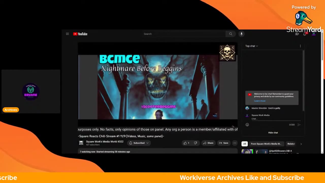Click Master Shredder's chat avatar
This screenshot has width=325, height=183.
(x=247, y=108)
